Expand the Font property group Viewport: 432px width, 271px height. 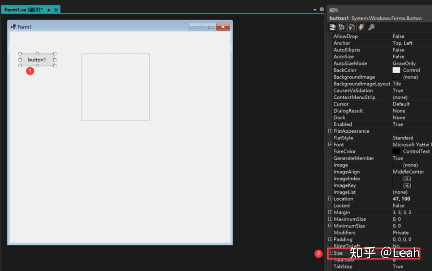[330, 144]
